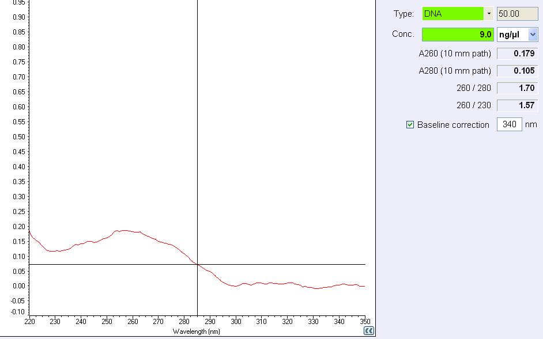Viewport: 543px width, 339px height.
Task: Click the 260/280 ratio value 1.70
Action: click(x=517, y=88)
